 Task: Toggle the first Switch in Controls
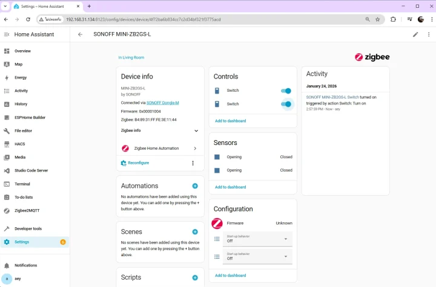pyautogui.click(x=286, y=91)
